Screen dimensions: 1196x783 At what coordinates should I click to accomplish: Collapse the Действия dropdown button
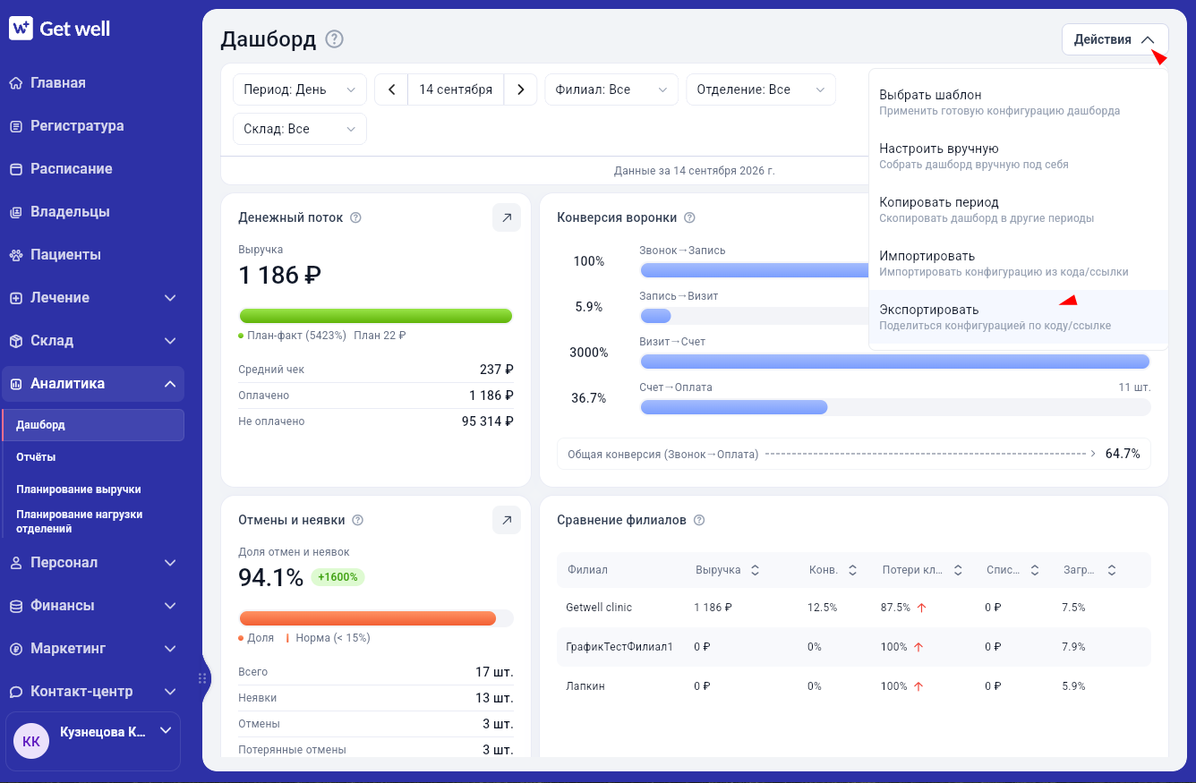click(x=1115, y=39)
